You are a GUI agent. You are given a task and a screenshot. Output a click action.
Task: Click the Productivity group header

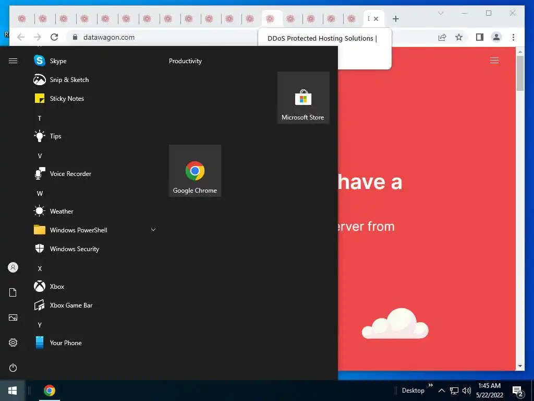(x=185, y=61)
